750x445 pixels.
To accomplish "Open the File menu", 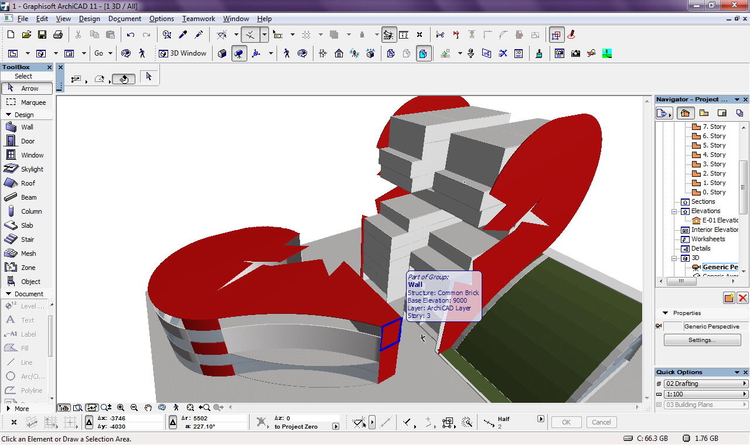I will (x=22, y=19).
